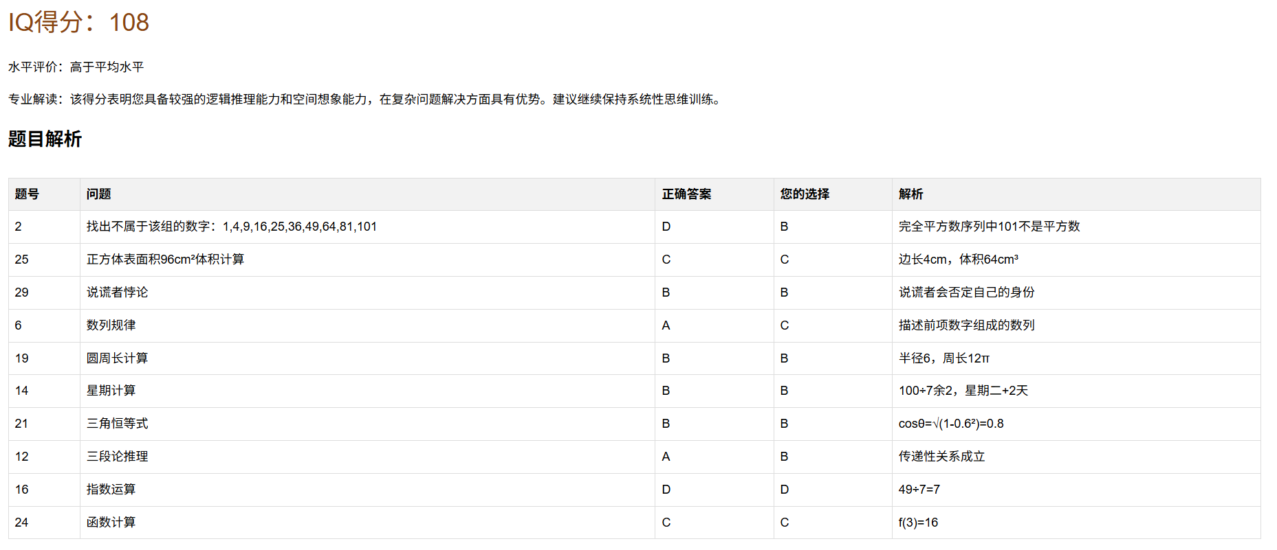
Task: Select the 水平评价 evaluation line
Action: (x=76, y=67)
